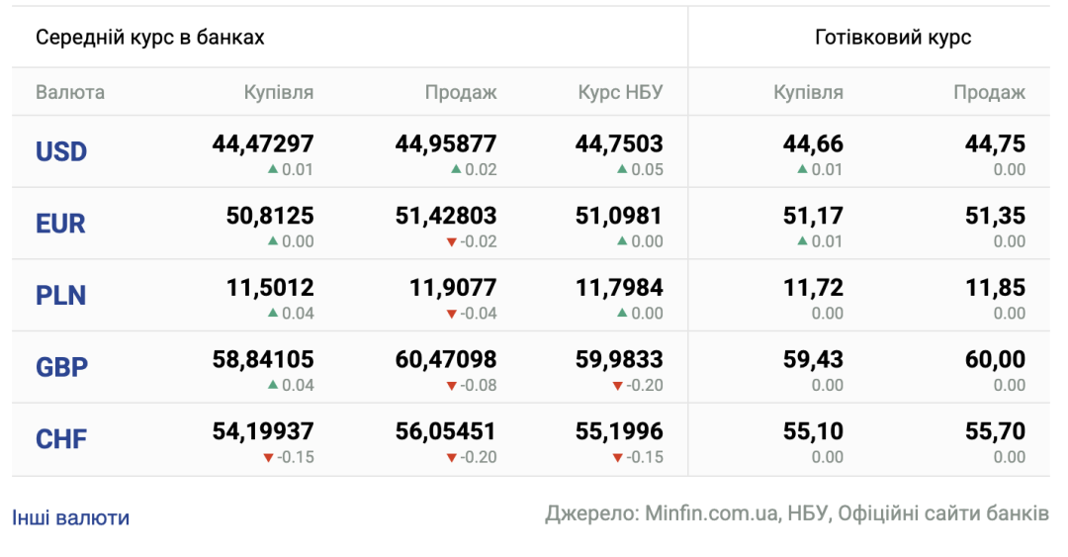The width and height of the screenshot is (1068, 557).
Task: Click green up arrow under USD cash buy 44,66
Action: click(x=802, y=169)
